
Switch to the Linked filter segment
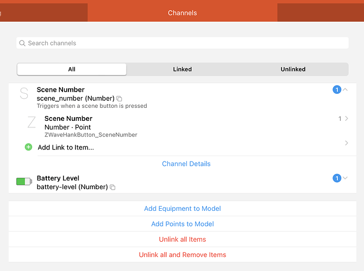click(182, 69)
